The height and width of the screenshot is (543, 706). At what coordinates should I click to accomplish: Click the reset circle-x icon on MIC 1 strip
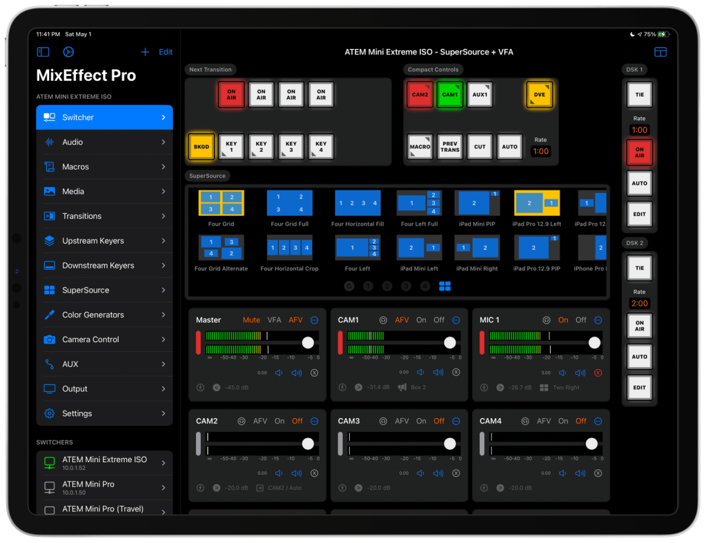point(598,373)
